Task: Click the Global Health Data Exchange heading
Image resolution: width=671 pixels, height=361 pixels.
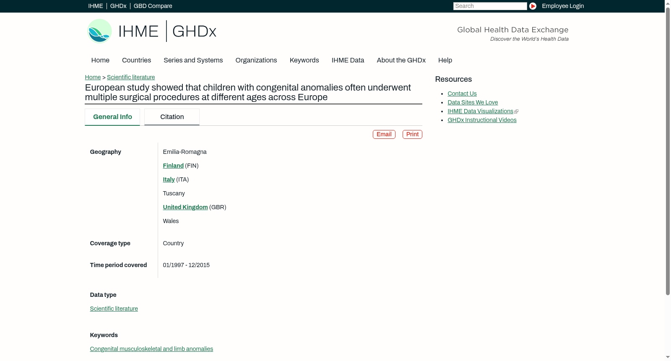Action: [512, 30]
